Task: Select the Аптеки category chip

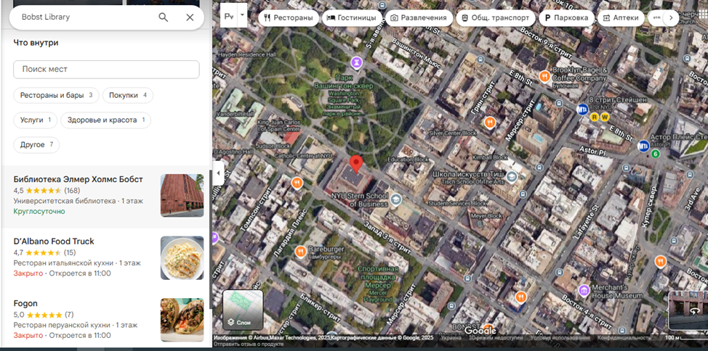Action: (x=621, y=18)
